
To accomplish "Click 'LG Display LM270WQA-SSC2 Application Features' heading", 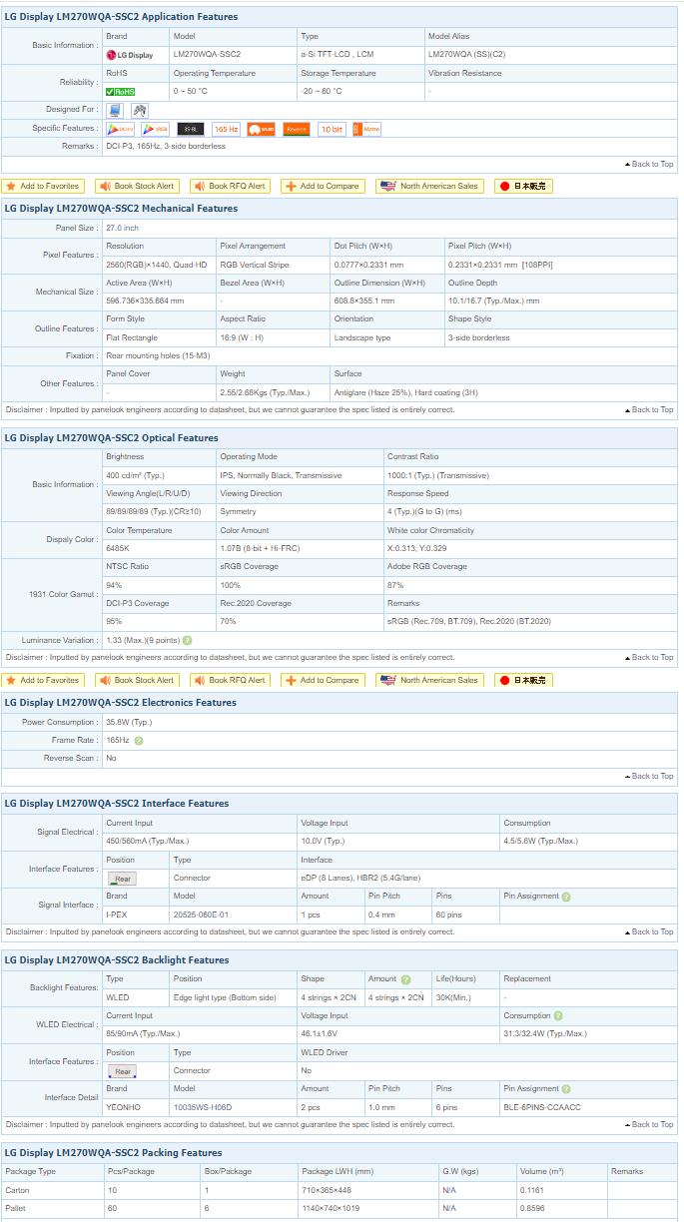I will click(121, 17).
